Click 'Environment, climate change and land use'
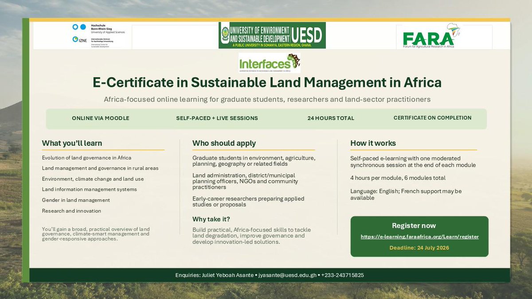This screenshot has height=299, width=532. tap(93, 179)
